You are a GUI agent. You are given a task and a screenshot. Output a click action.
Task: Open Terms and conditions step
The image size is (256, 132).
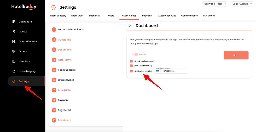coord(71,30)
